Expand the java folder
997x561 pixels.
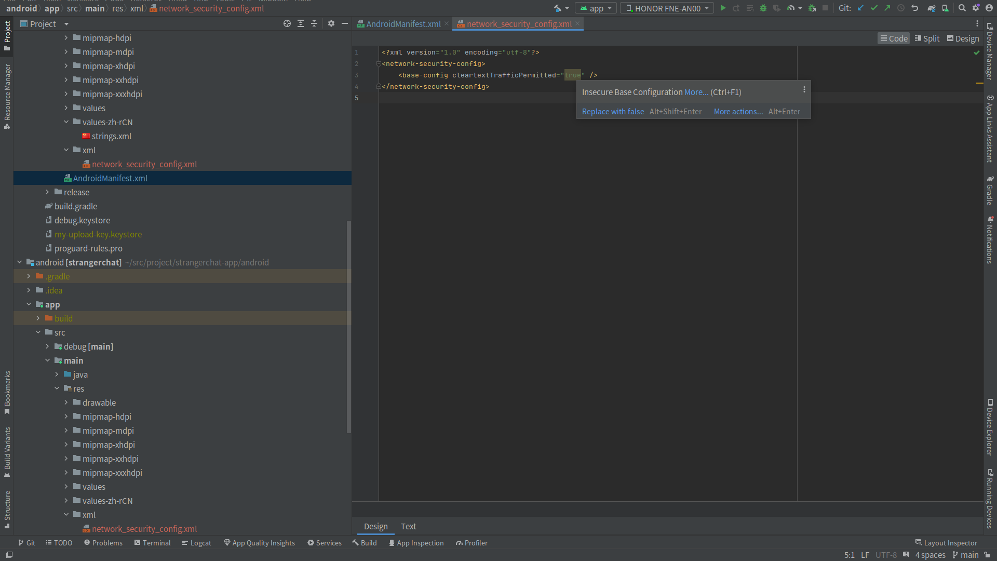(57, 375)
